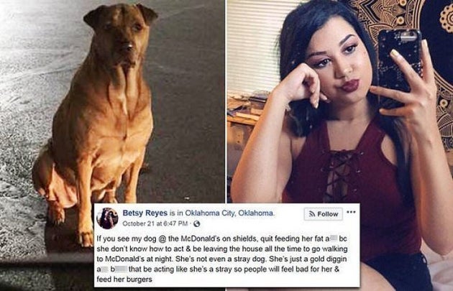Click the last line reading feed her burgers

[124, 280]
